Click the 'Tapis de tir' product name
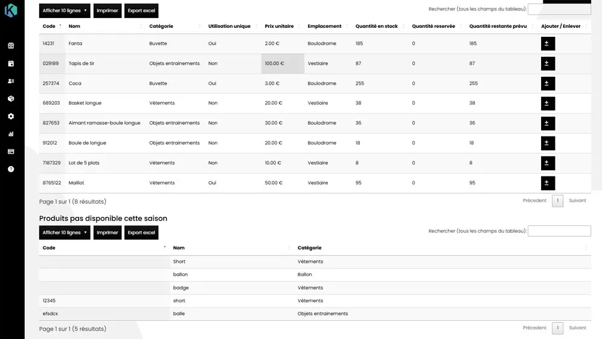 [82, 63]
